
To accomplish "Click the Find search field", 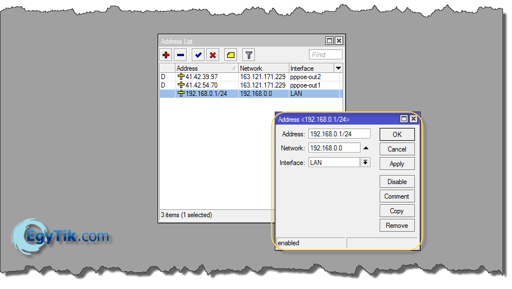I will click(325, 54).
